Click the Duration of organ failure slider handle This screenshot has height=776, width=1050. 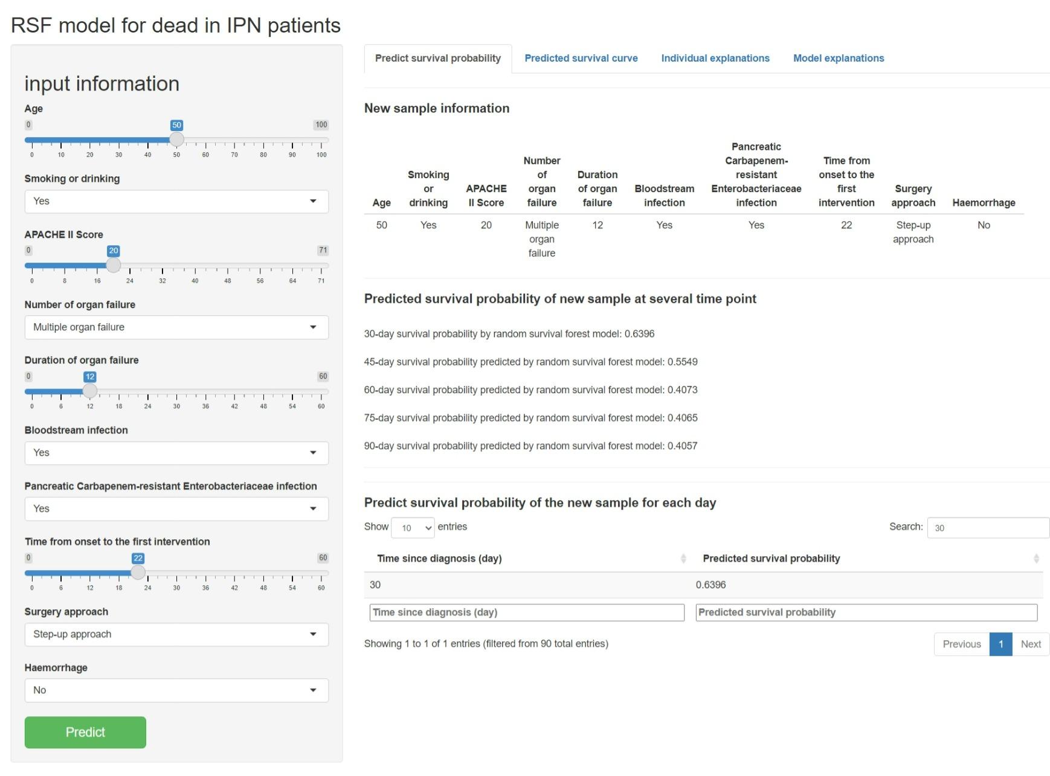click(x=90, y=391)
